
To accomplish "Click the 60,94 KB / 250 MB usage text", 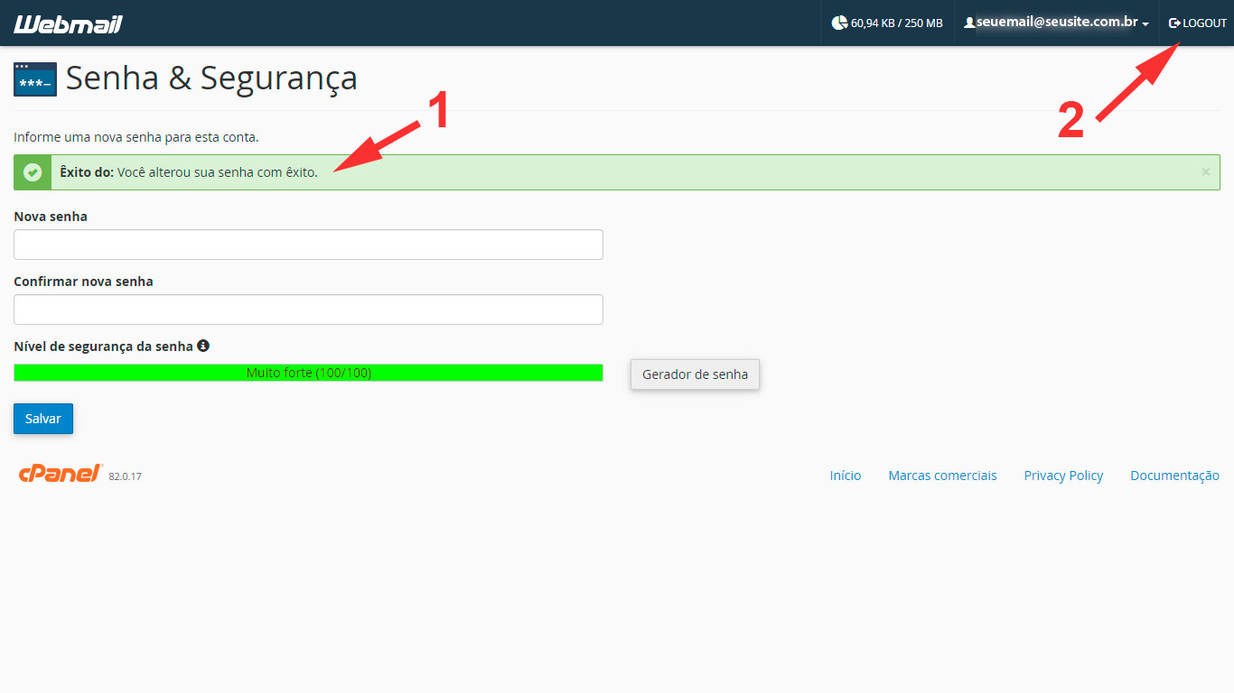I will (896, 23).
